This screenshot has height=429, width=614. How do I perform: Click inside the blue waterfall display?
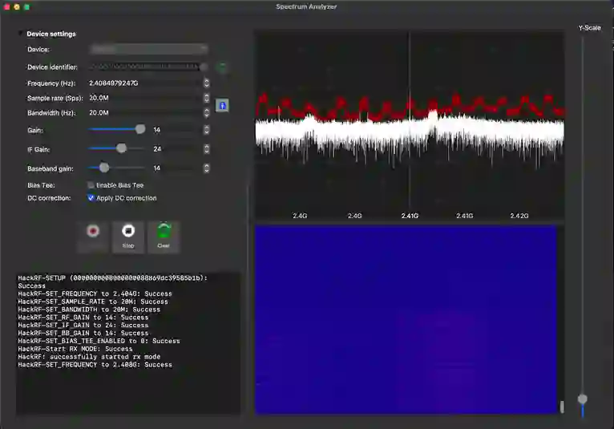(x=406, y=319)
